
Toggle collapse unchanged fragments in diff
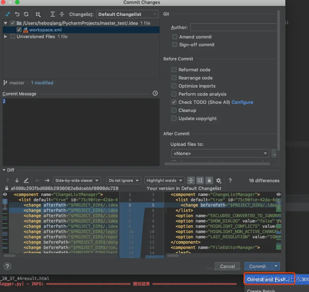coord(191,180)
